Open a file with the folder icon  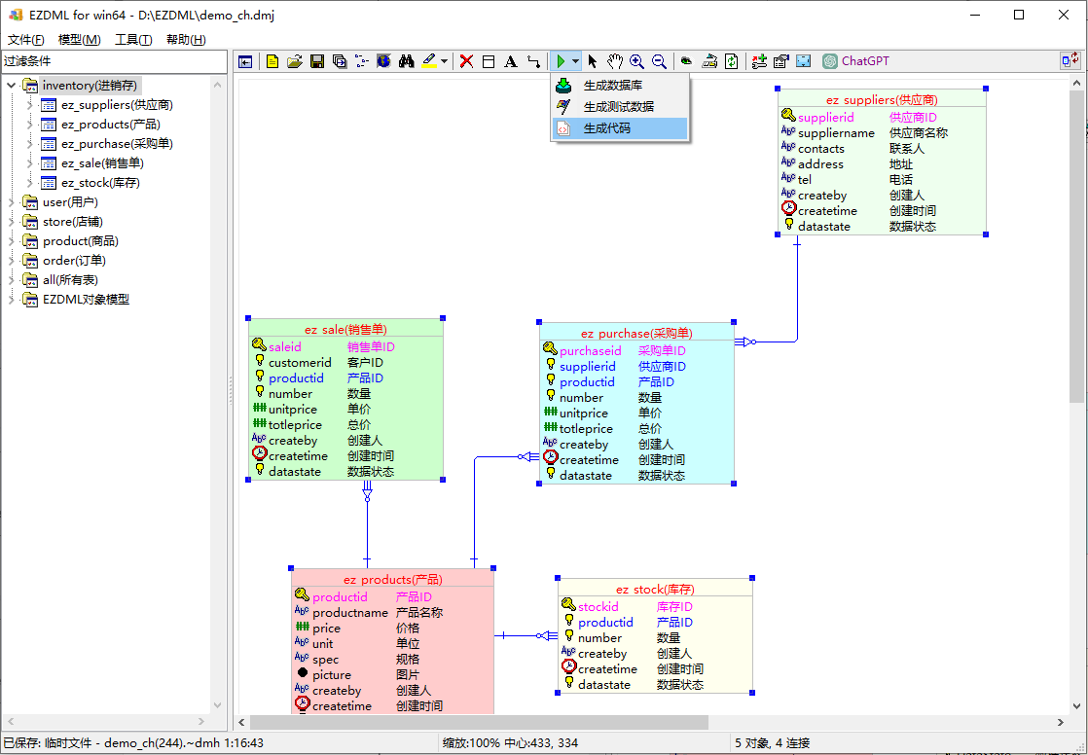pos(295,61)
